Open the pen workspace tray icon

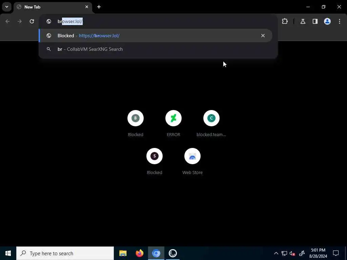pos(302,253)
